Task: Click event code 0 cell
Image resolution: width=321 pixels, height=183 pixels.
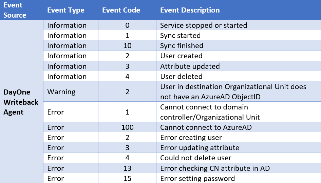Action: 127,25
